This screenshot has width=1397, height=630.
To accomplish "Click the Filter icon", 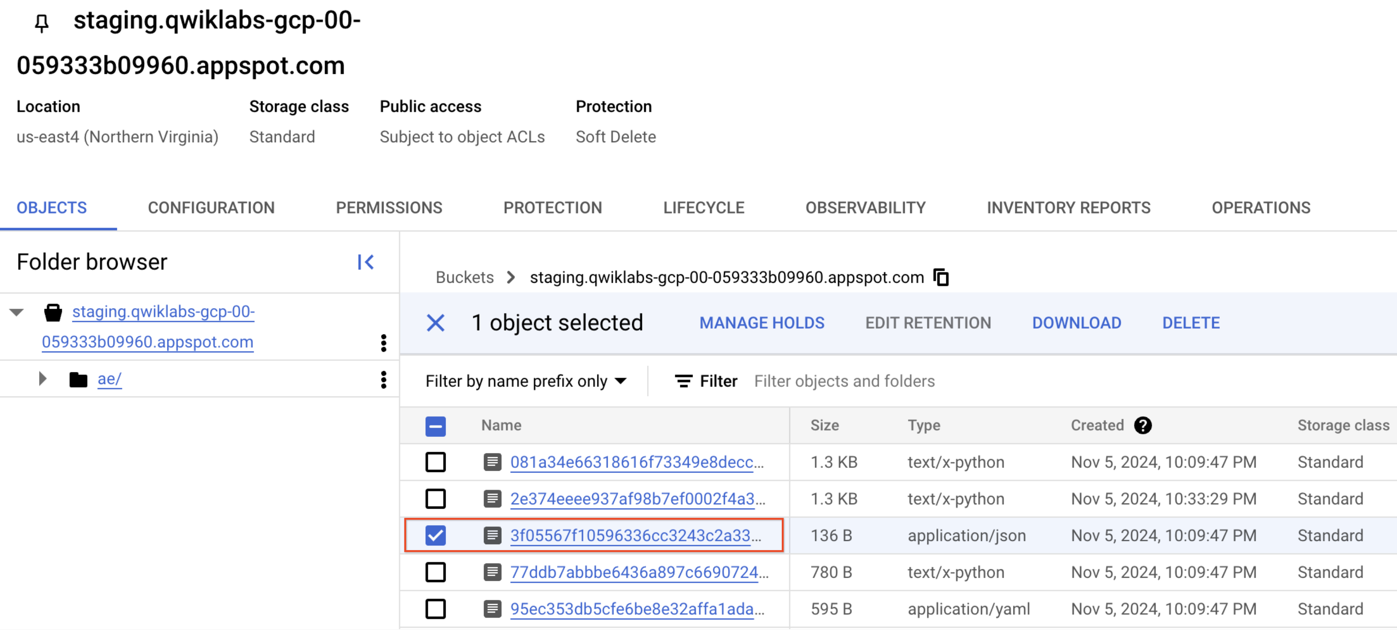I will point(683,381).
